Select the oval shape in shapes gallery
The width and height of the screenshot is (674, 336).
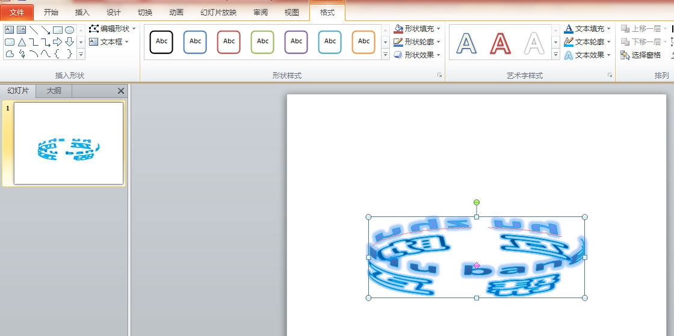click(x=70, y=30)
